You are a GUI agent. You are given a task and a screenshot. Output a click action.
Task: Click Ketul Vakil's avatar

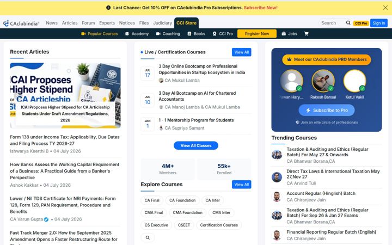(x=354, y=81)
